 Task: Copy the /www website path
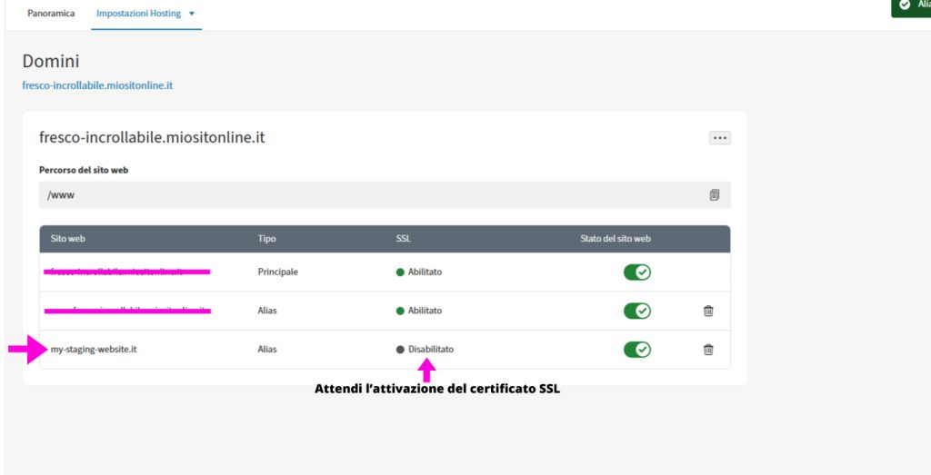[x=715, y=195]
